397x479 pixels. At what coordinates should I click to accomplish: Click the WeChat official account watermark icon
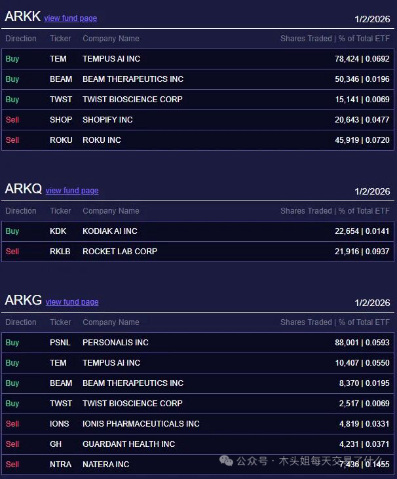tap(227, 461)
